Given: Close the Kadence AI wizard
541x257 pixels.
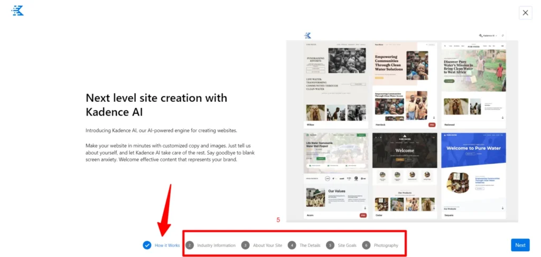Looking at the screenshot, I should pyautogui.click(x=525, y=13).
